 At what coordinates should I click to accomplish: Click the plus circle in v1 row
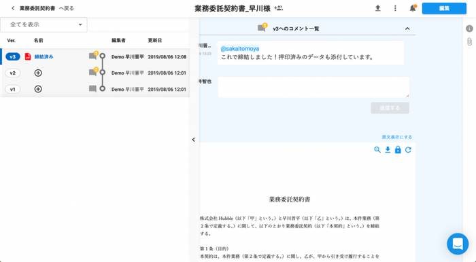coord(38,89)
